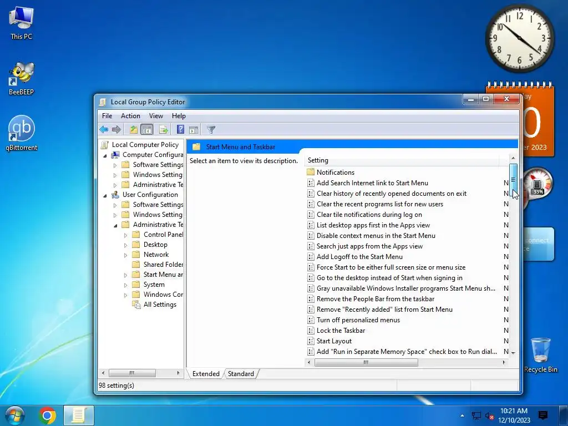Launch Chrome from the taskbar
The height and width of the screenshot is (426, 568).
[x=47, y=415]
